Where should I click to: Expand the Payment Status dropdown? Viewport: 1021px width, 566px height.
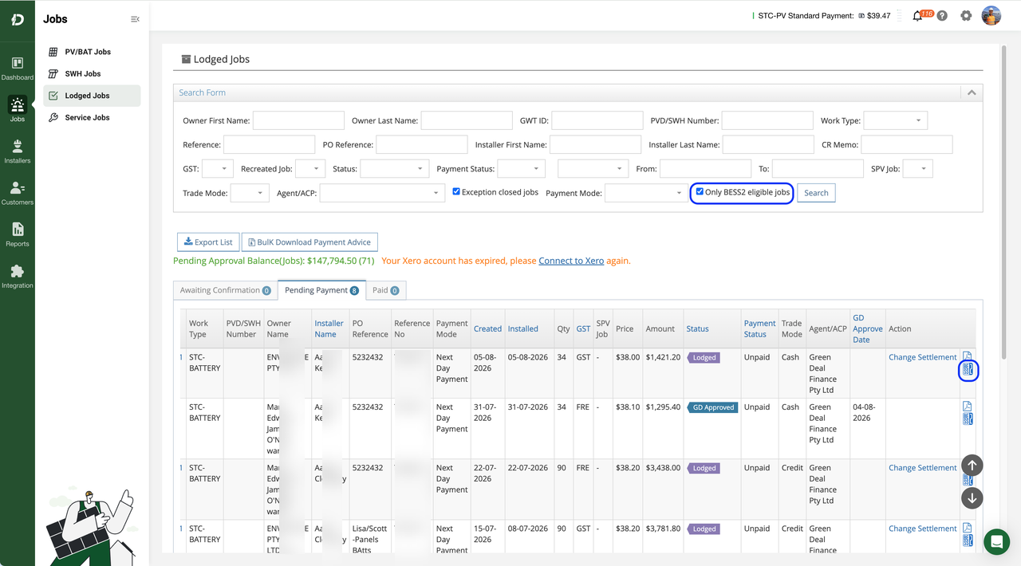[x=522, y=169]
